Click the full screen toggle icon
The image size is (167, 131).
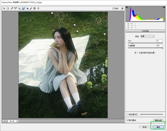tap(122, 9)
